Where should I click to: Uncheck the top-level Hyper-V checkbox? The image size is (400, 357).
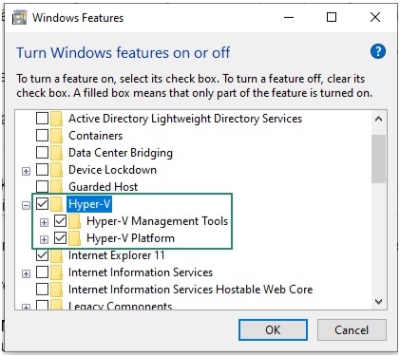(x=42, y=204)
